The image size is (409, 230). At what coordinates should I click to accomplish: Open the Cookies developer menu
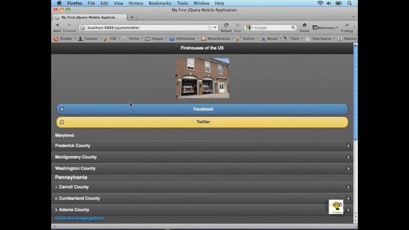(x=89, y=38)
